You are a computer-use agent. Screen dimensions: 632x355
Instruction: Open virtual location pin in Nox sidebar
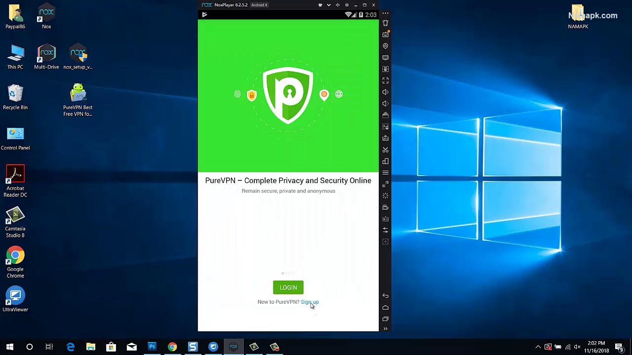point(386,46)
